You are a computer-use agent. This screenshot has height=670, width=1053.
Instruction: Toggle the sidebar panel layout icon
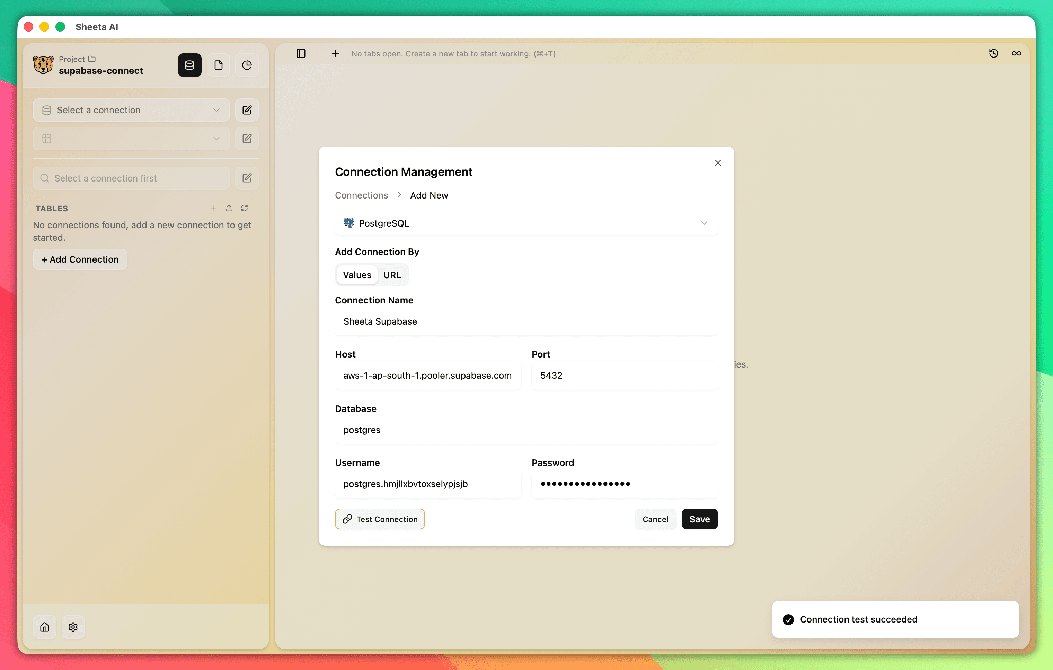301,53
